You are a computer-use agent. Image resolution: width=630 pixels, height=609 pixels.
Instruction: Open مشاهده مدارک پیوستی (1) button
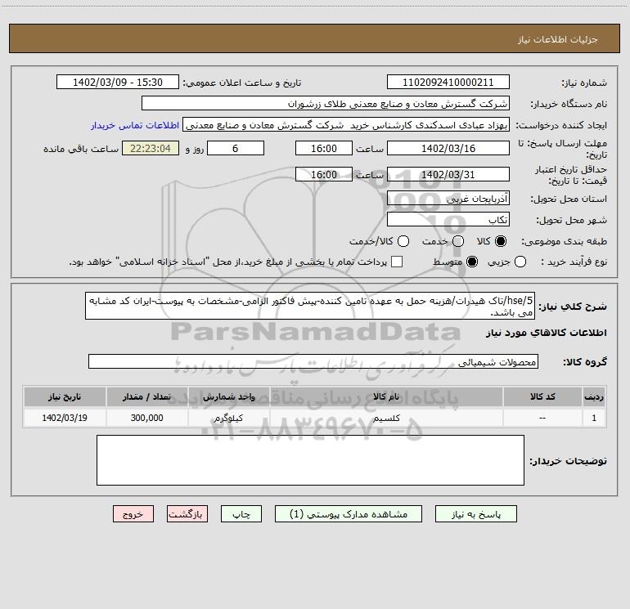[349, 514]
